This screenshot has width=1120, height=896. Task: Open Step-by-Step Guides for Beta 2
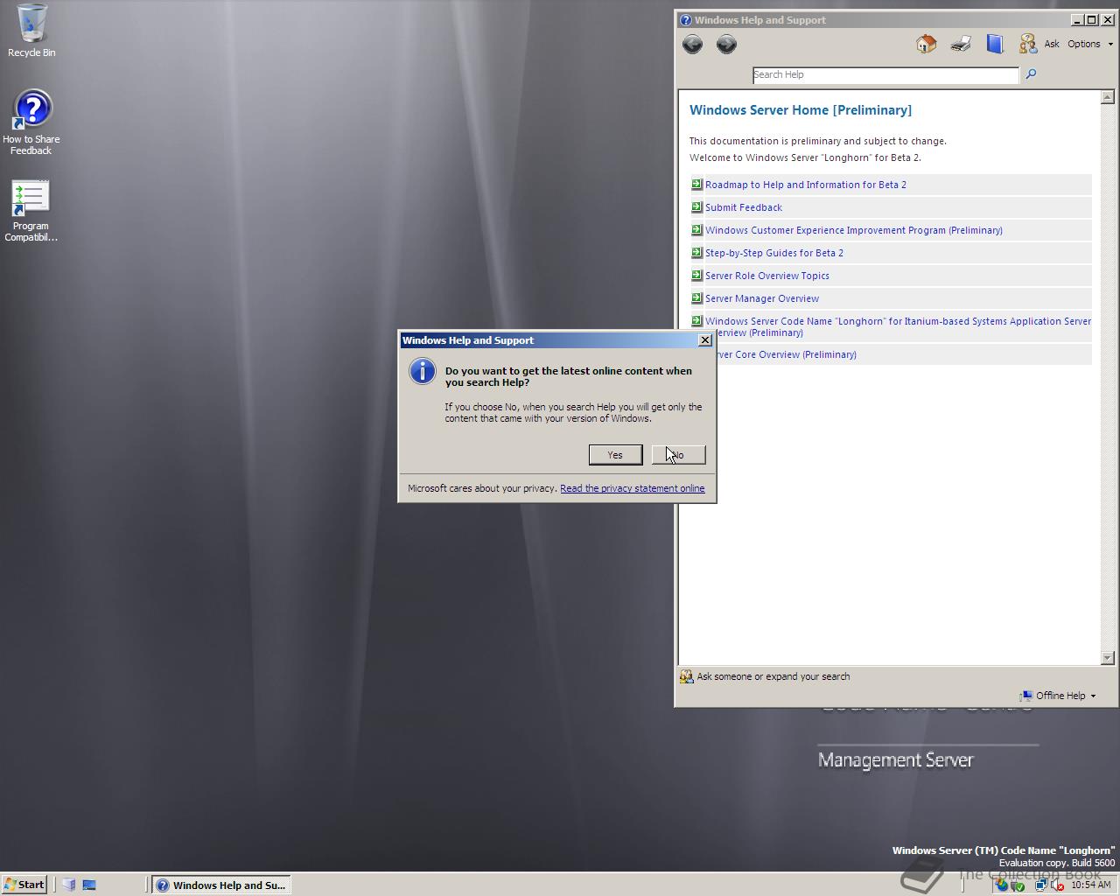pyautogui.click(x=774, y=253)
